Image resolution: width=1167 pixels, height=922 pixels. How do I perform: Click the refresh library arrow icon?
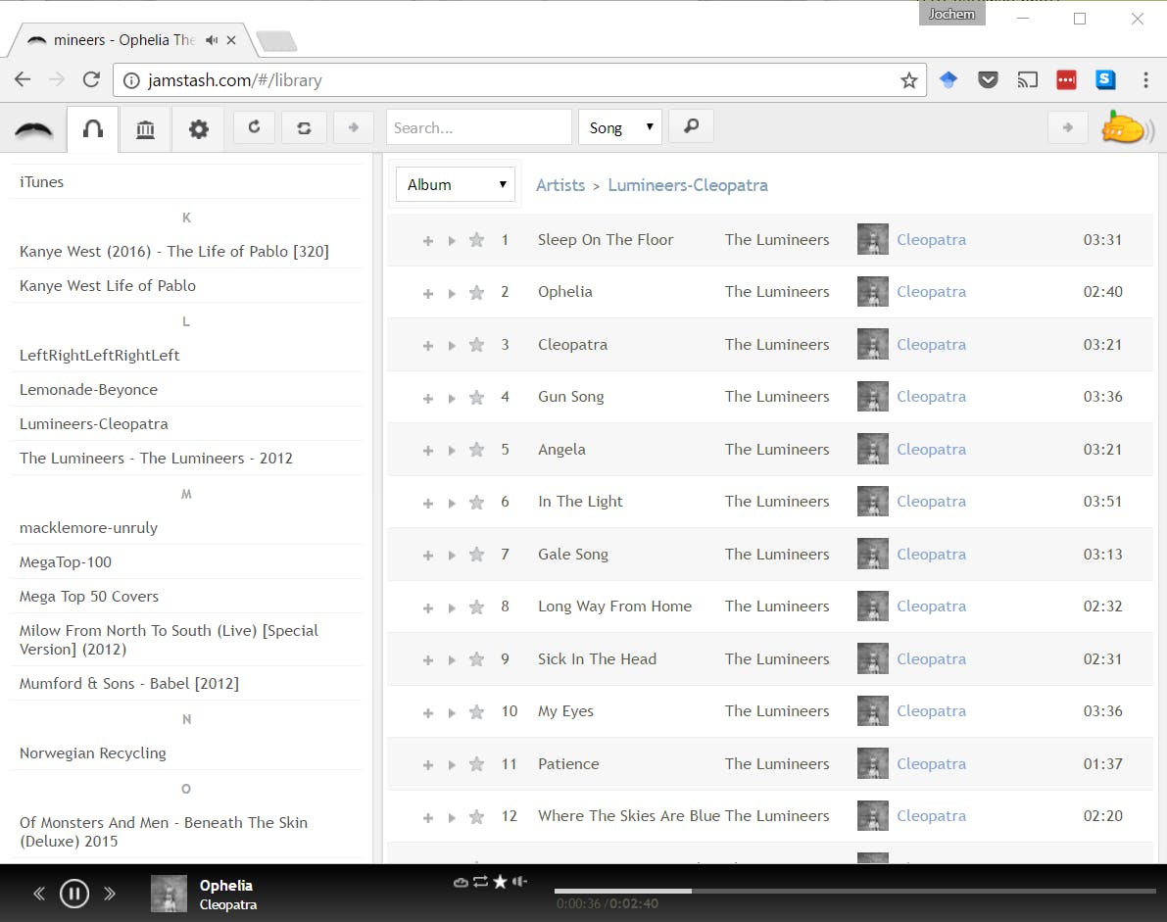point(254,127)
